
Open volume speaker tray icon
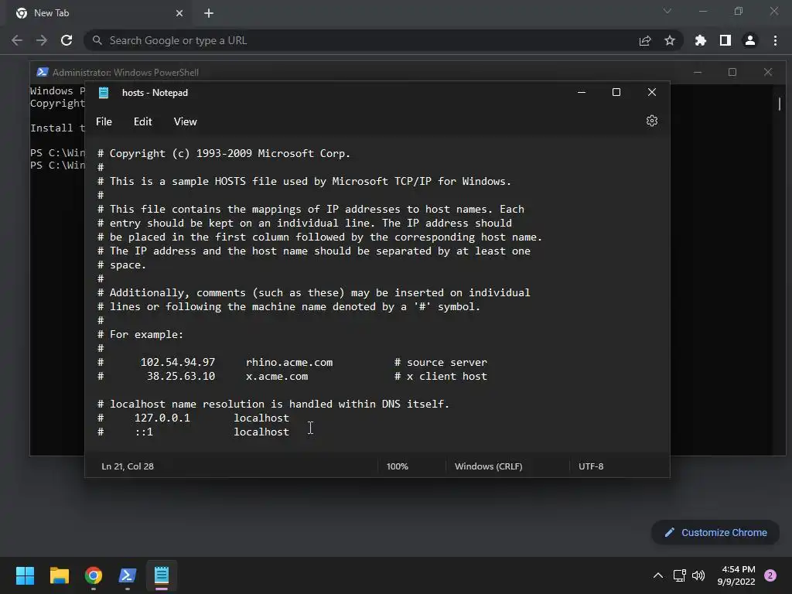pos(698,575)
